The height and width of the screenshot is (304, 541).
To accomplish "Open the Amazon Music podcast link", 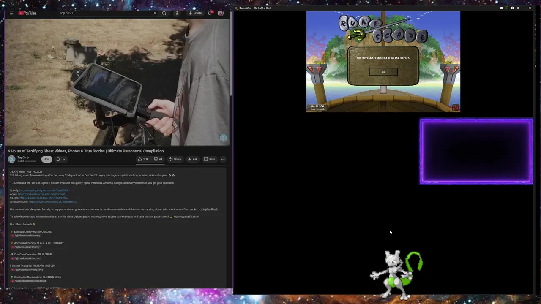I will [x=53, y=202].
